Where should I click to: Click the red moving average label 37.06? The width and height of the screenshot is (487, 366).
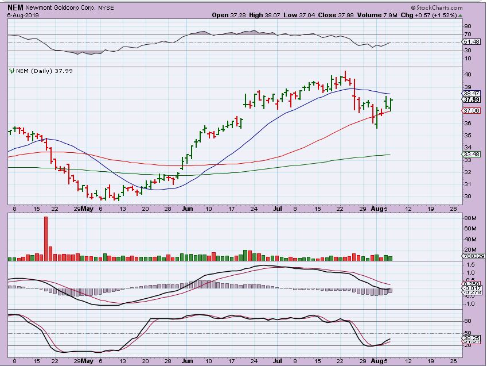[x=471, y=110]
